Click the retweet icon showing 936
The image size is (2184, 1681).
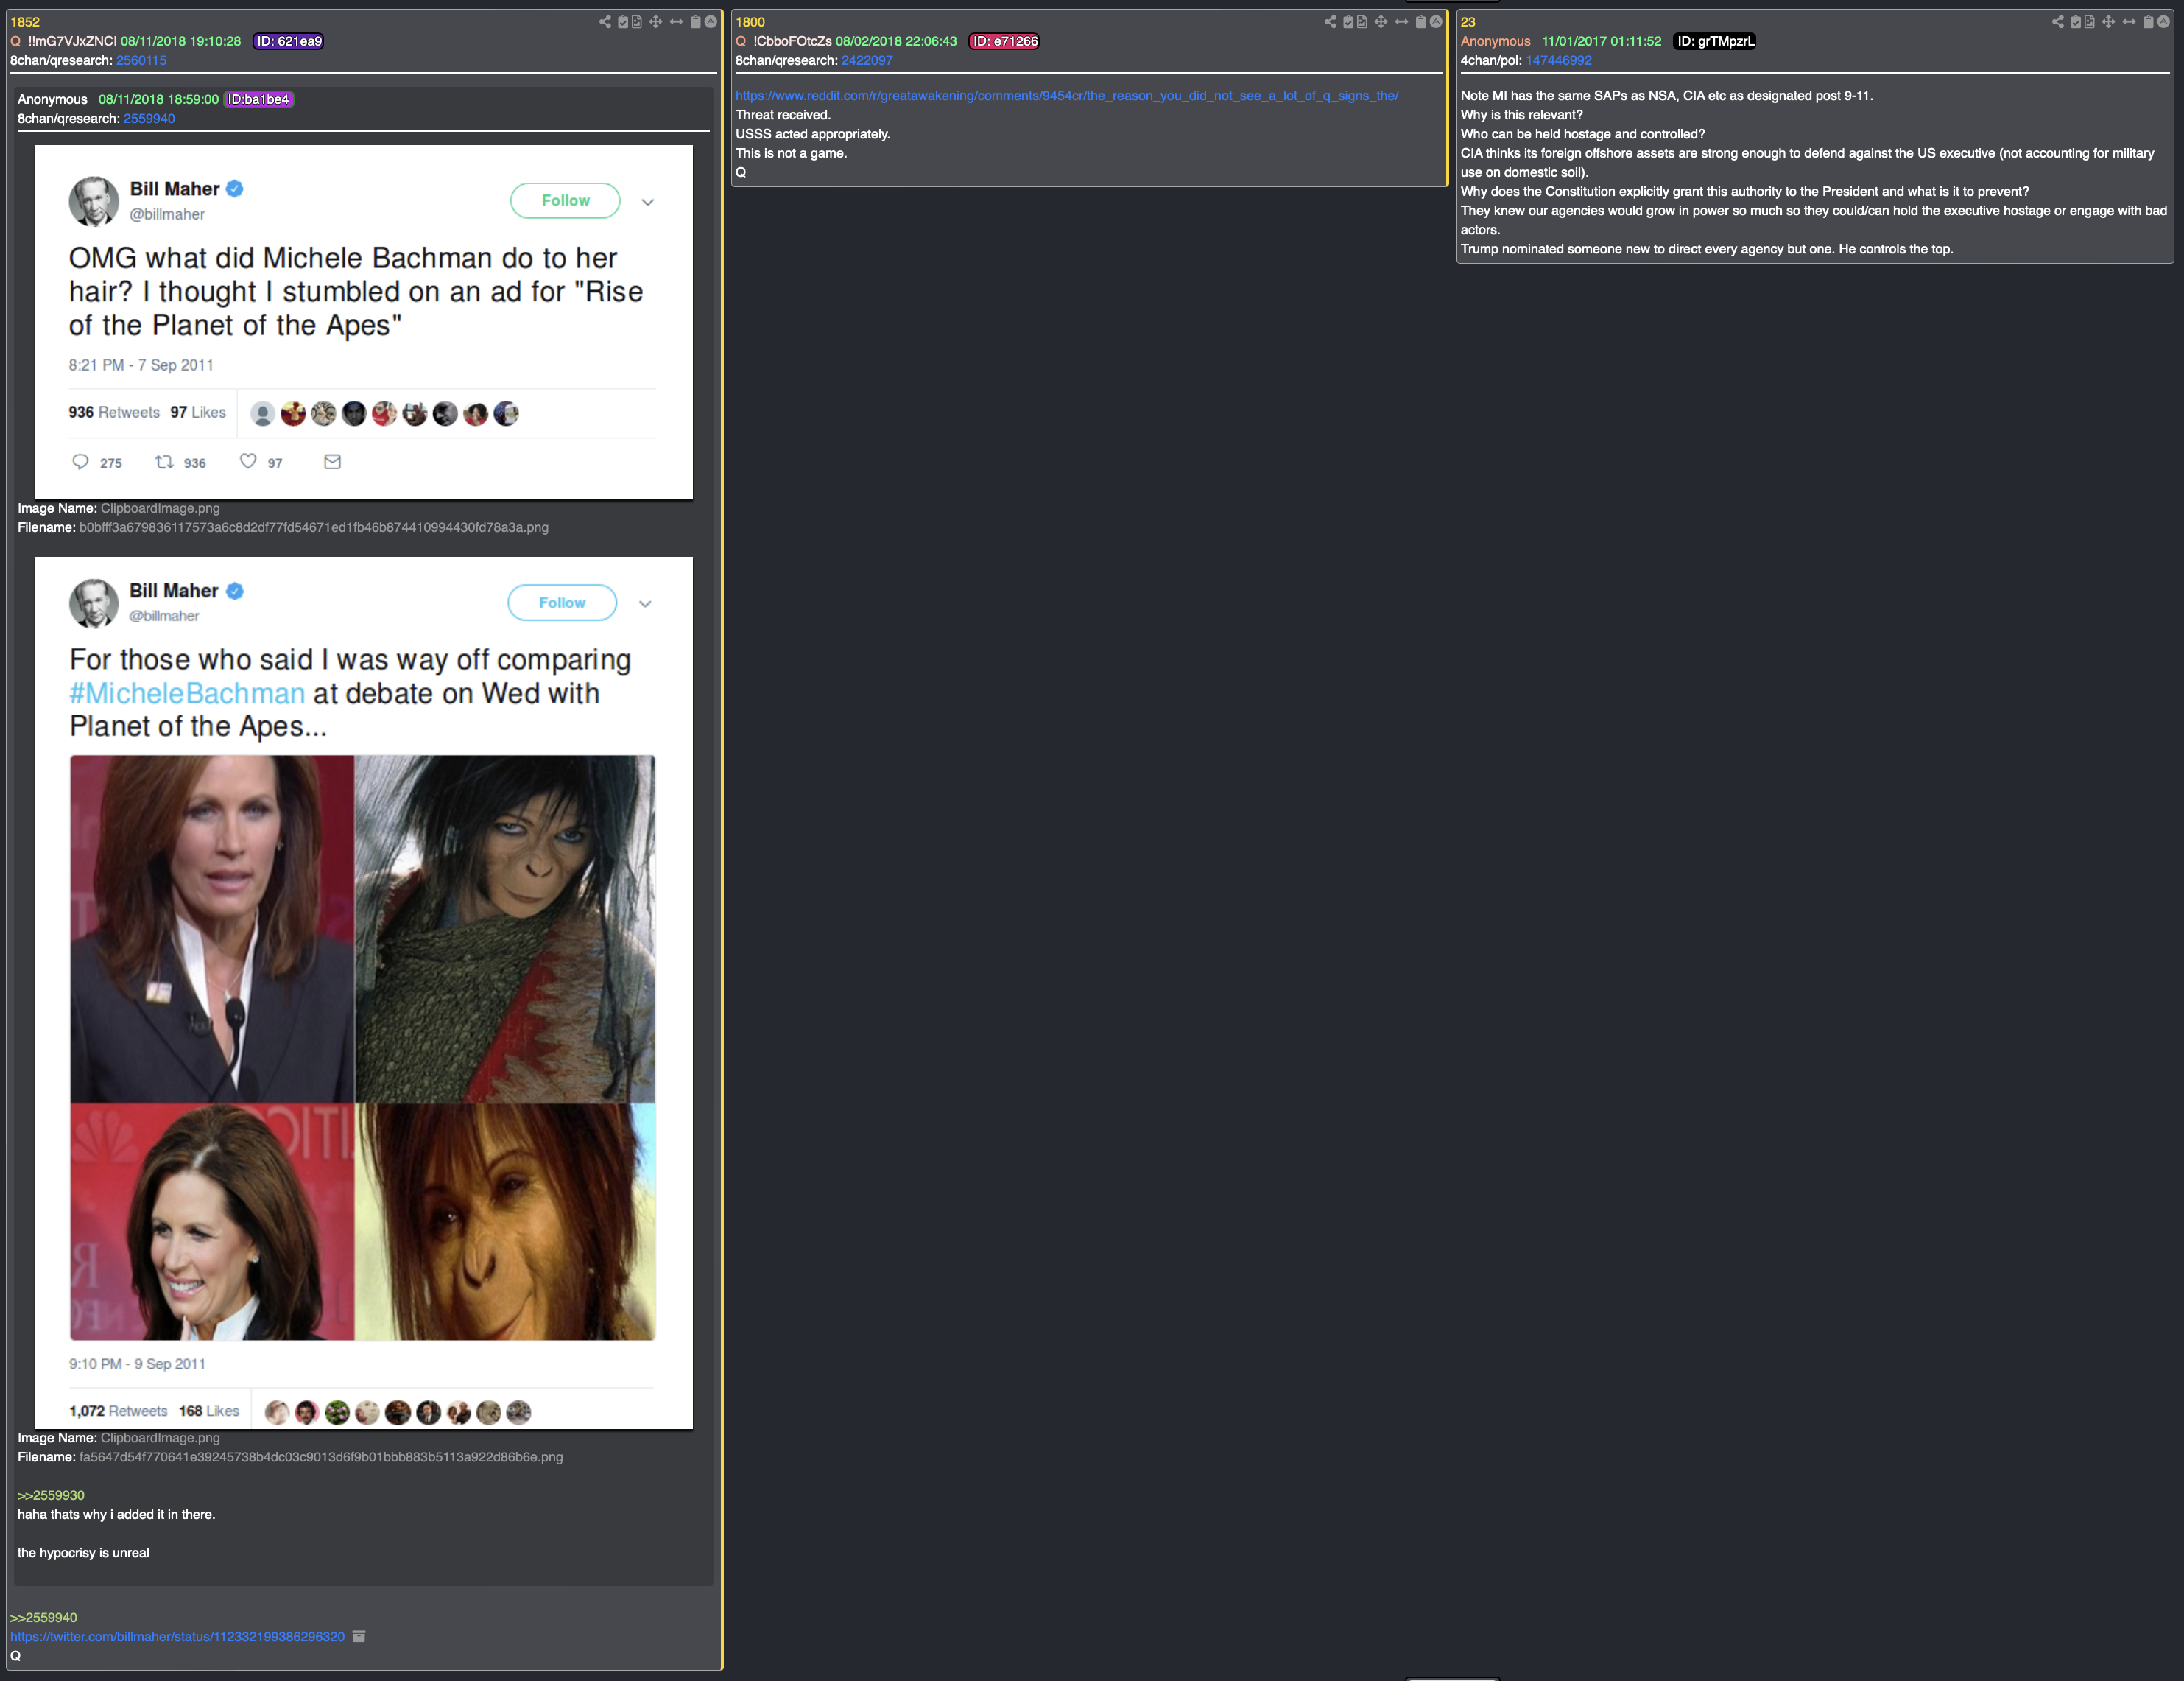pos(164,461)
